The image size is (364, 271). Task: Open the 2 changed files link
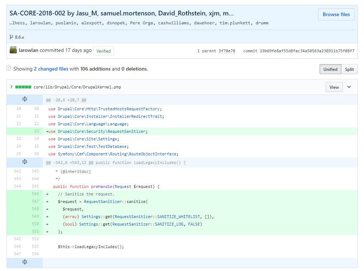click(51, 69)
